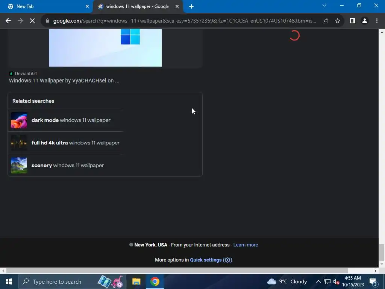Click the dark mode related search thumbnail
385x289 pixels.
19,120
